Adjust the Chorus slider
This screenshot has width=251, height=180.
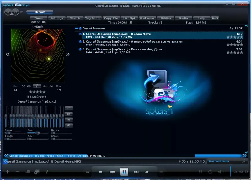(61, 139)
